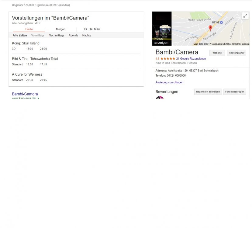Open the Kong: Skull Island movie title
The height and width of the screenshot is (228, 252).
26,43
